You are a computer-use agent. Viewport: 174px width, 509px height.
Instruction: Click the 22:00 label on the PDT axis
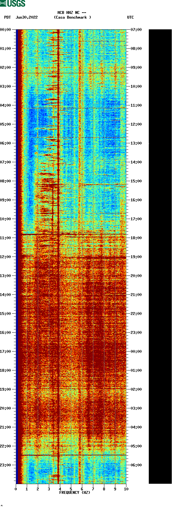click(x=5, y=446)
